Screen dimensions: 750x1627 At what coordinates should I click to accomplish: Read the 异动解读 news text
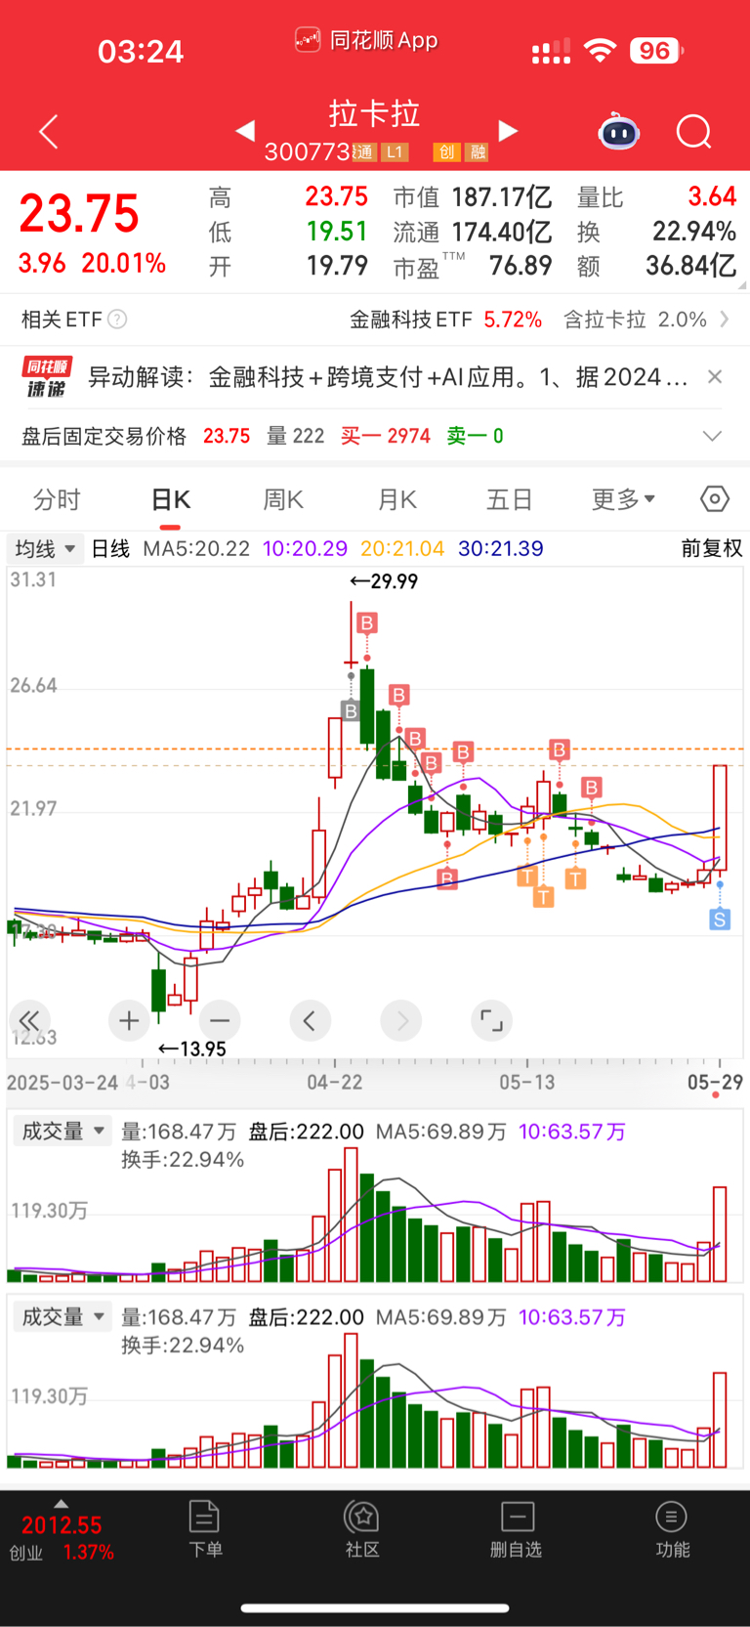[388, 377]
